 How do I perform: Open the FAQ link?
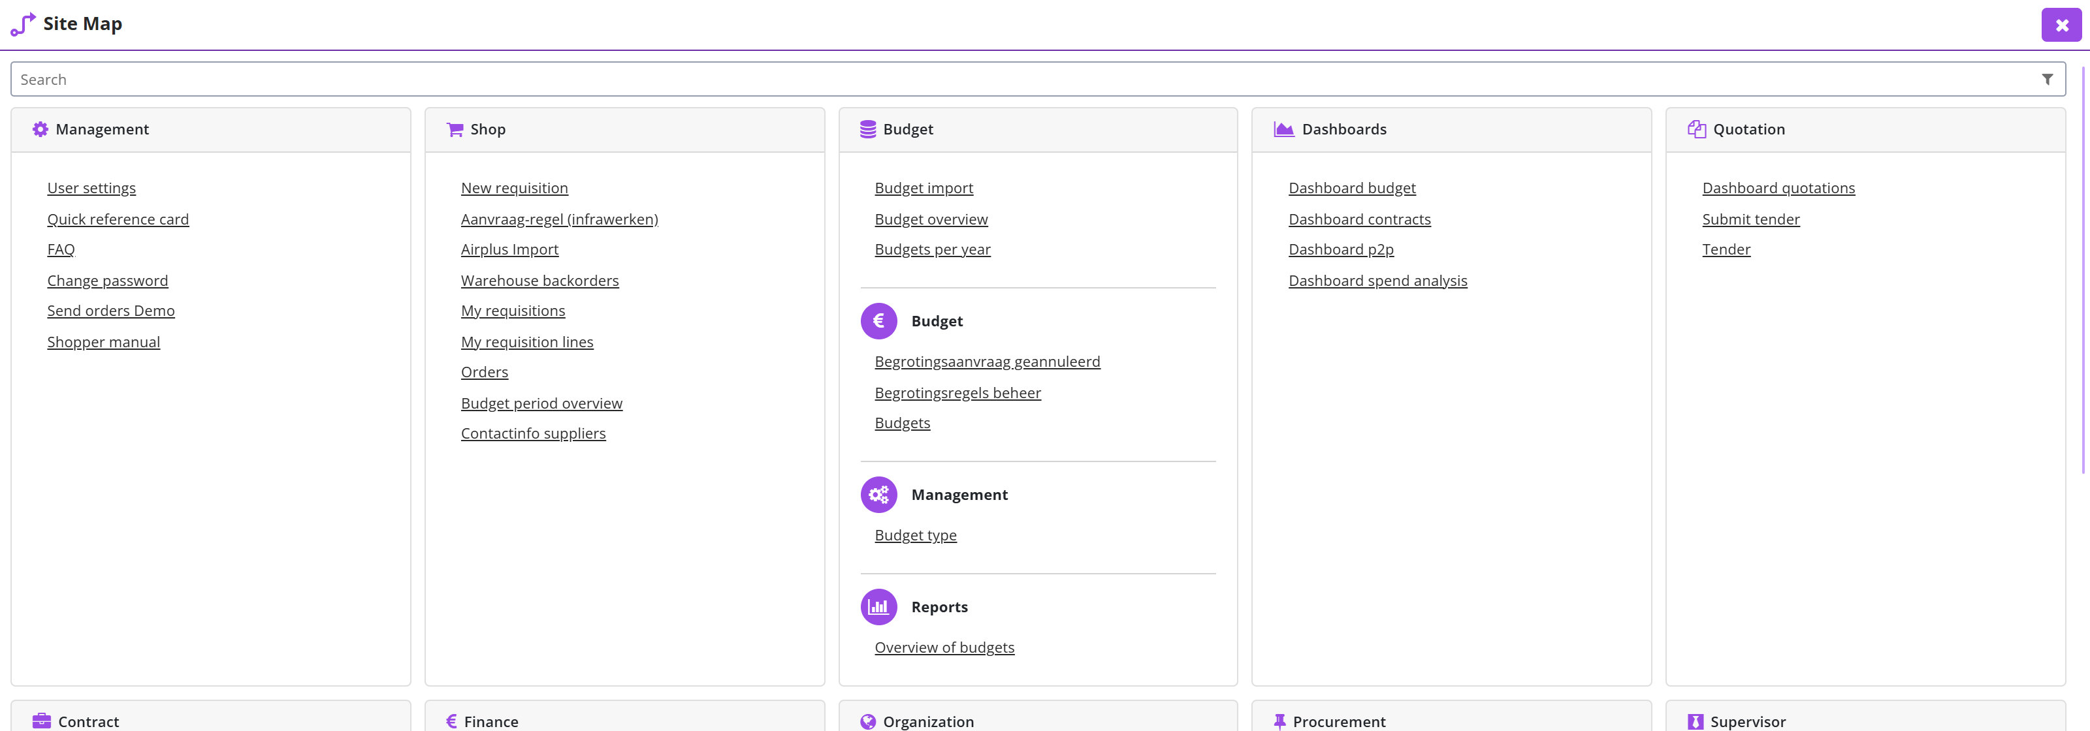click(61, 249)
